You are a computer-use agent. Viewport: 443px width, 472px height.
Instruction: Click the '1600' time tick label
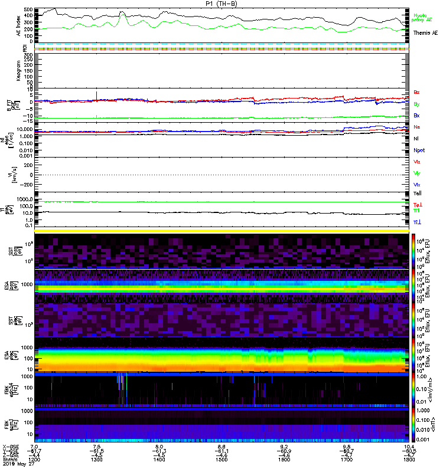[x=284, y=460]
